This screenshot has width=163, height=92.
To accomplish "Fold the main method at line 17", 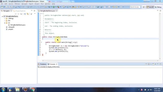I will coord(41,42).
